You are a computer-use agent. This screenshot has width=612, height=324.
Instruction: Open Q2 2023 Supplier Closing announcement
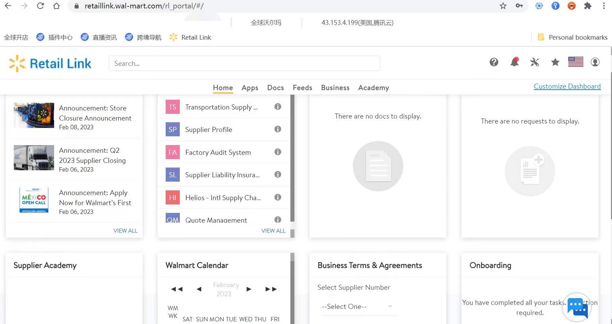[x=92, y=155]
